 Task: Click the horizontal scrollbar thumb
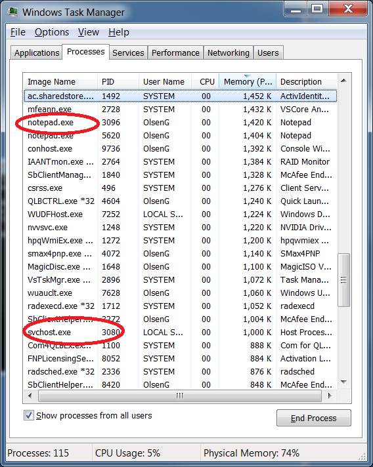[x=180, y=396]
